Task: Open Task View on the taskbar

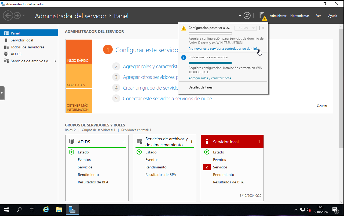Action: point(32,210)
